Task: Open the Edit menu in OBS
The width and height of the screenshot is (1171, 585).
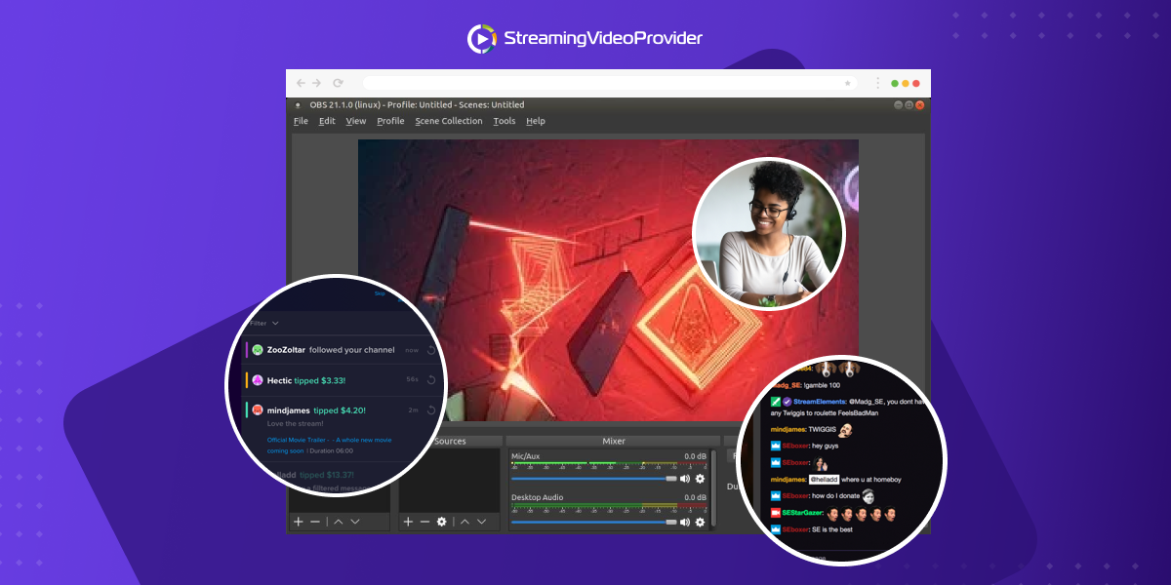Action: 327,121
